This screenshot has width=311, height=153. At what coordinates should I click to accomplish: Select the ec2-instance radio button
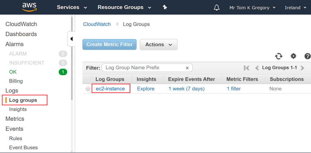tap(88, 89)
